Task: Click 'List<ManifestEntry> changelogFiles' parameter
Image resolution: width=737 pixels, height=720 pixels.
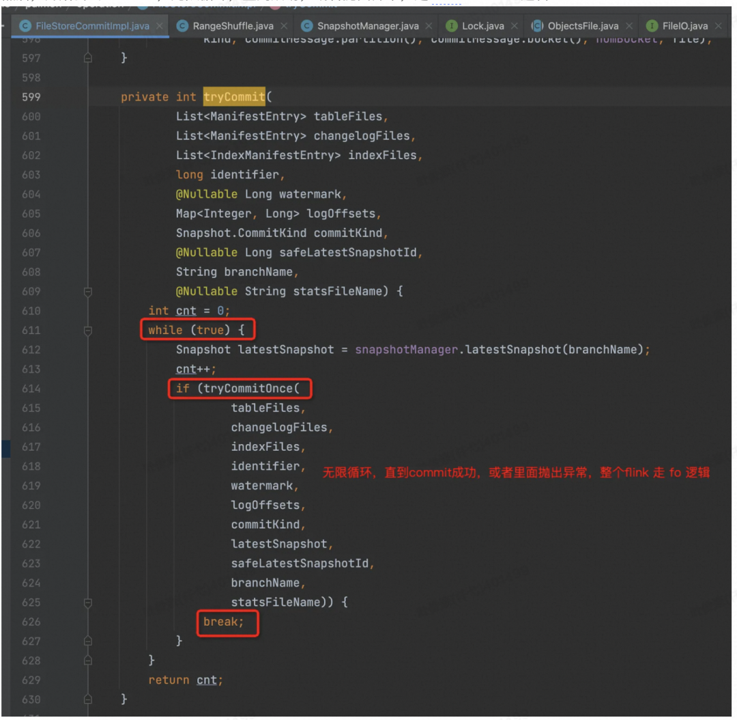Action: [293, 136]
